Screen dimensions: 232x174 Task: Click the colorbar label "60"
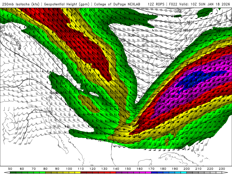pyautogui.click(x=22, y=169)
